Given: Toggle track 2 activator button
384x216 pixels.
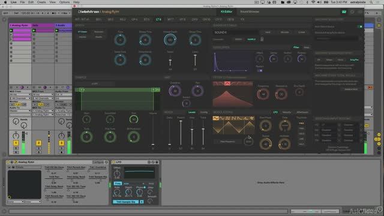Looking at the screenshot, I should pos(38,143).
